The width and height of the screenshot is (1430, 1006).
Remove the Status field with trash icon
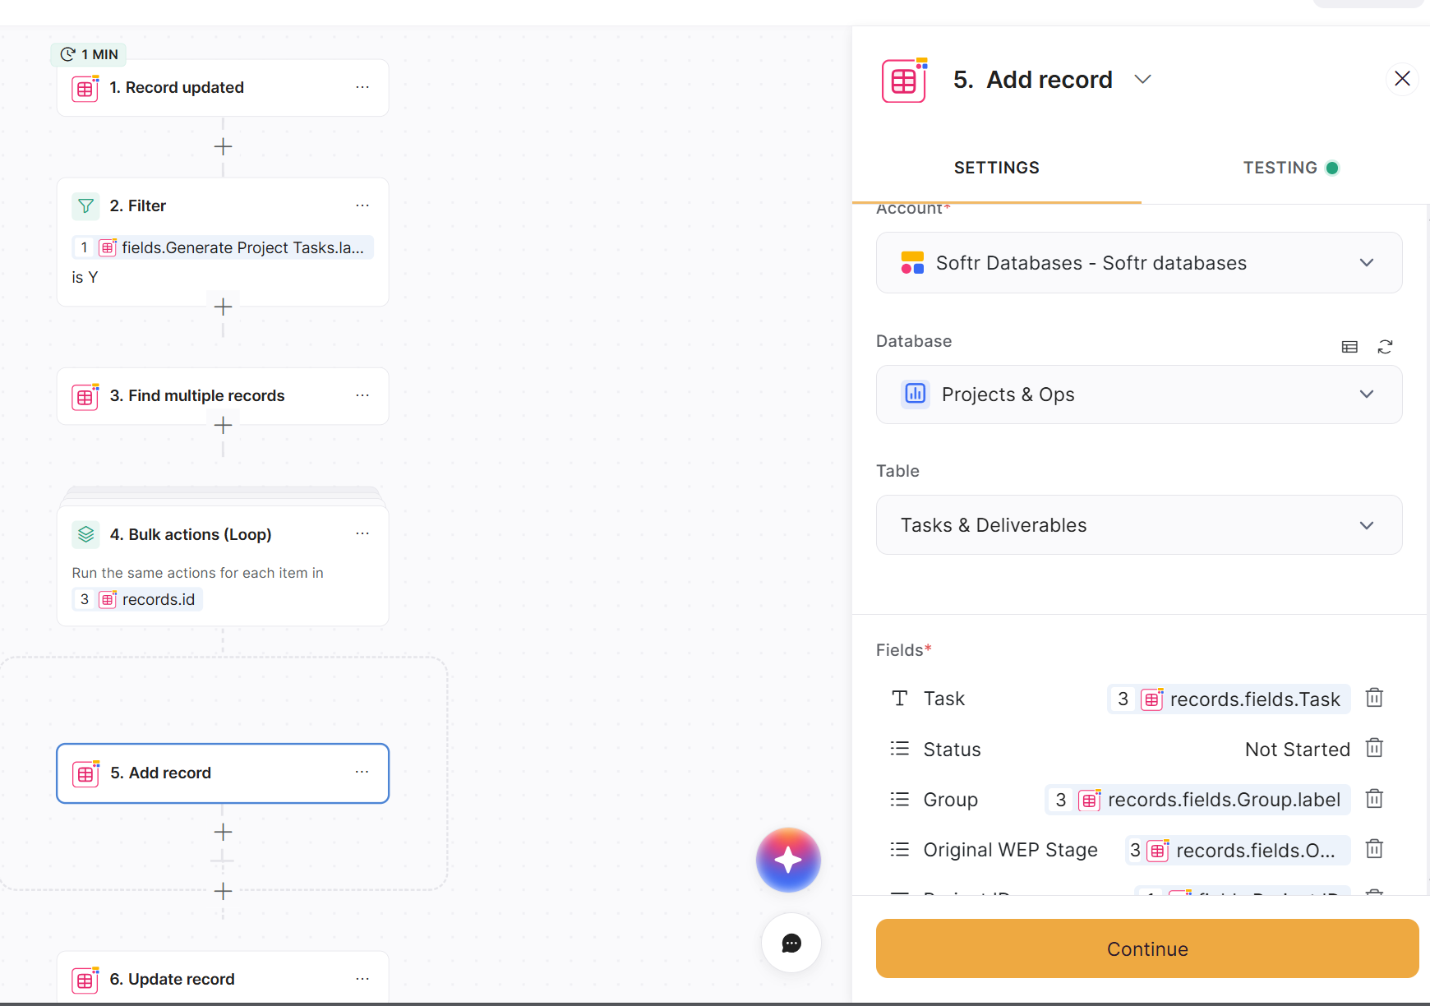(x=1374, y=749)
